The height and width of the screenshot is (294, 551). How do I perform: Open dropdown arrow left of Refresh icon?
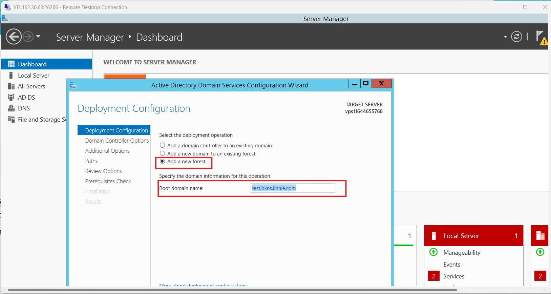coord(505,37)
